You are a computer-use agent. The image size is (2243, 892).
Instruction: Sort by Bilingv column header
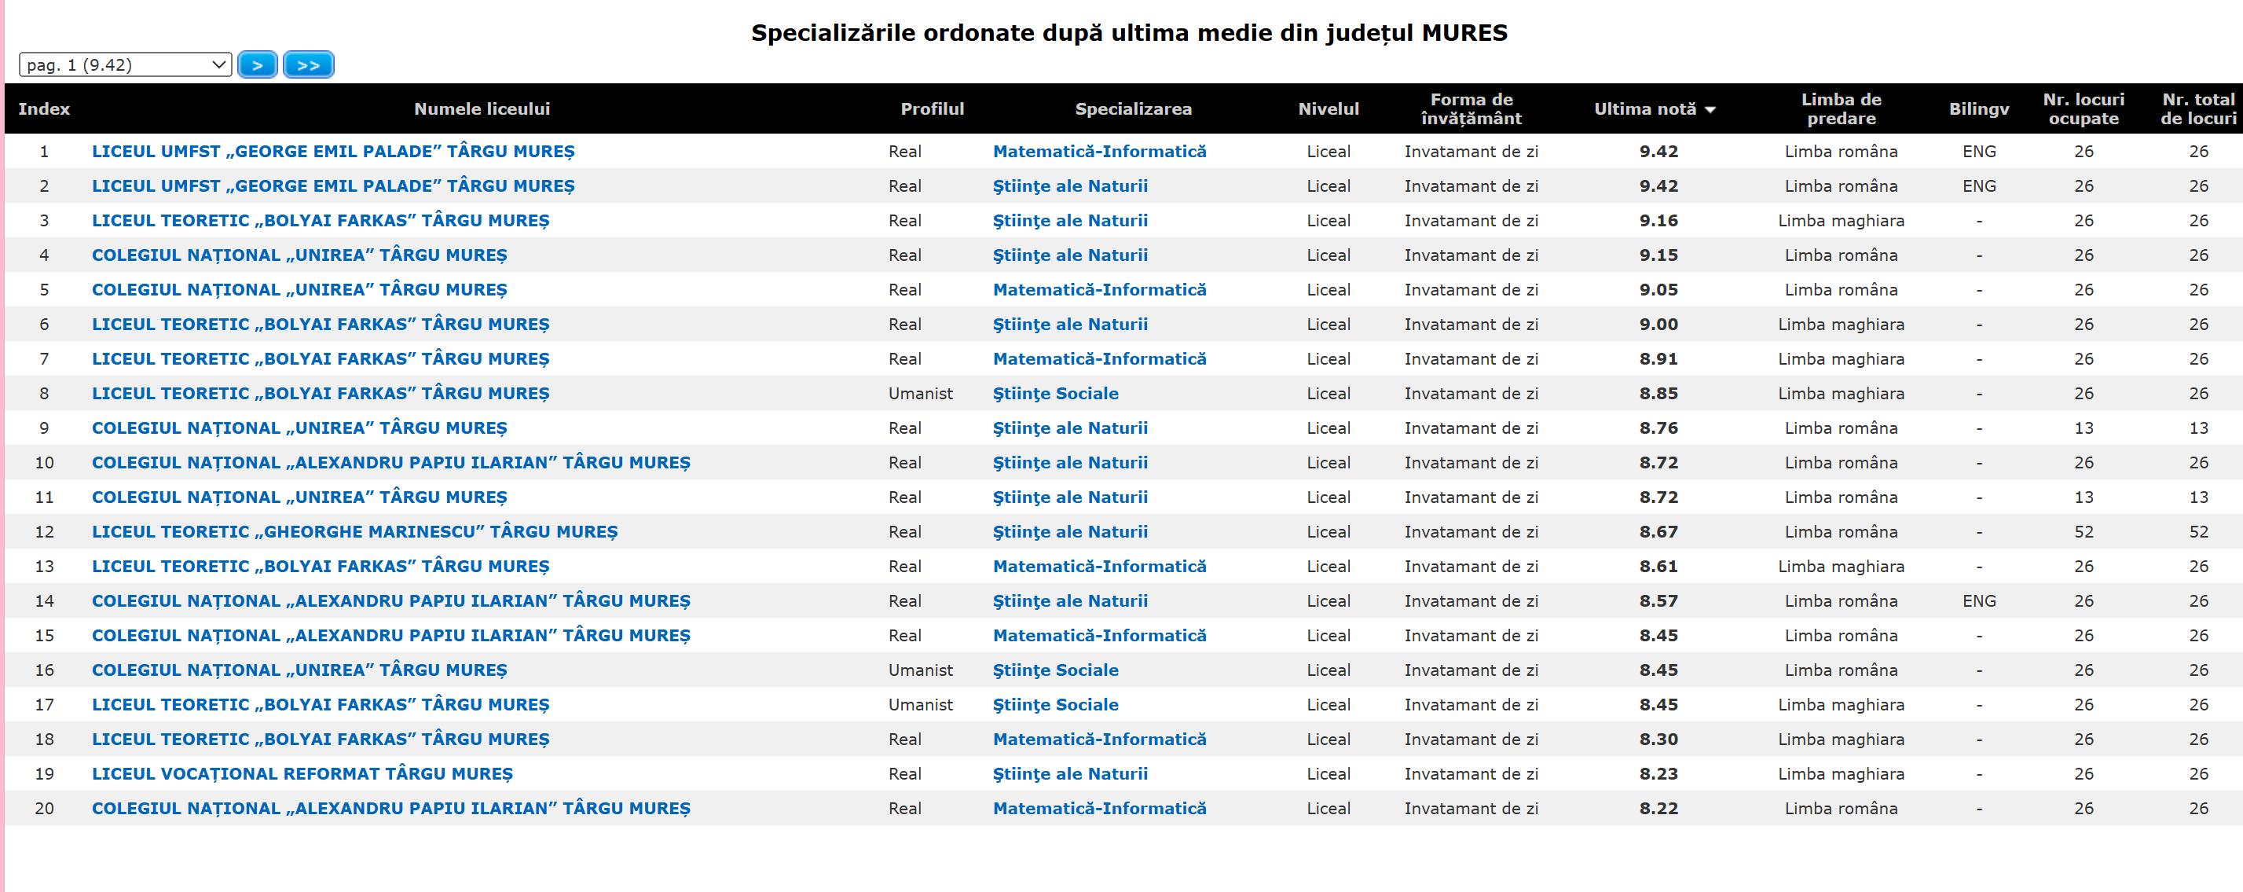click(x=1978, y=109)
